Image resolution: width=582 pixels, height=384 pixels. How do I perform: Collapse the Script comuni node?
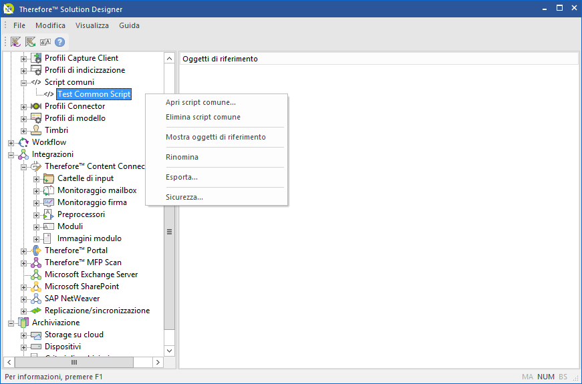coord(24,83)
